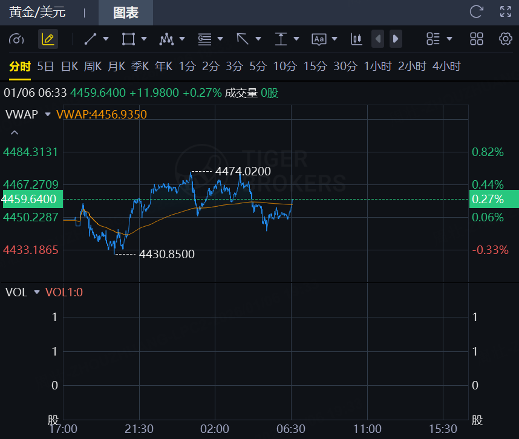Switch to 月K monthly candles
Image resolution: width=519 pixels, height=439 pixels.
click(117, 67)
